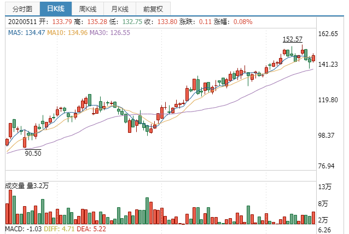Click the 162.65 price axis label
Image resolution: width=349 pixels, height=234 pixels.
click(x=328, y=34)
